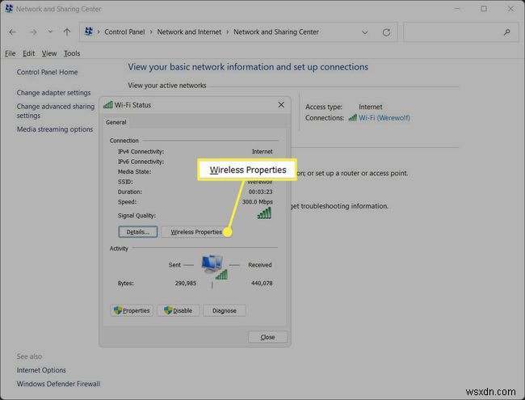Click the Refresh address bar icon

(388, 32)
